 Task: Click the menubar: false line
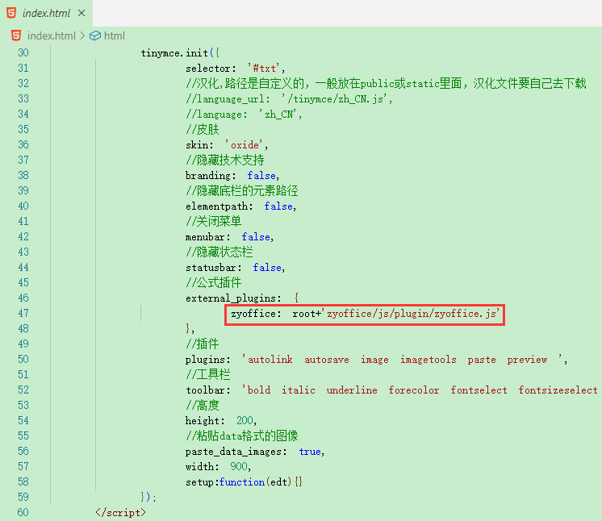coord(230,237)
